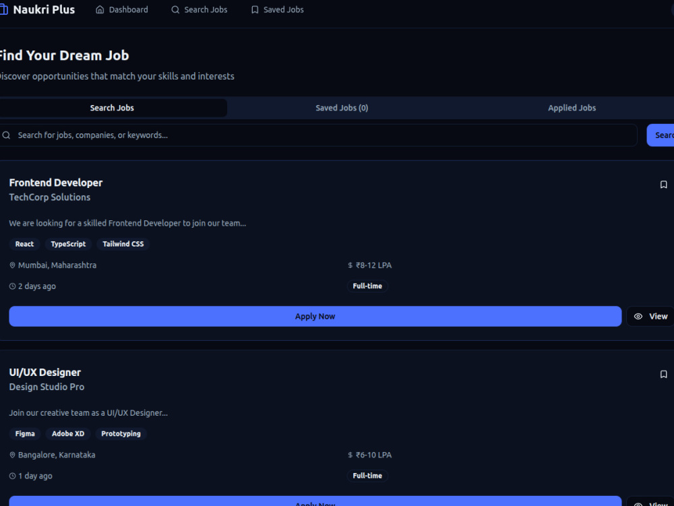The height and width of the screenshot is (506, 674).
Task: Bookmark the UI/UX Designer job
Action: tap(663, 374)
